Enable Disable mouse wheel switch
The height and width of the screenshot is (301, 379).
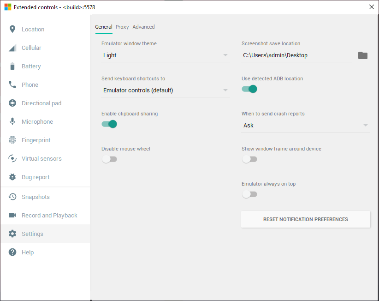click(109, 159)
